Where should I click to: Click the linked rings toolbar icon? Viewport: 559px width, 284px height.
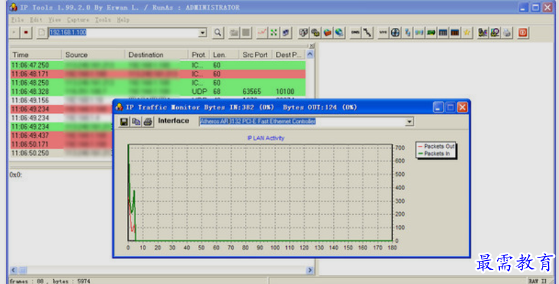click(x=316, y=33)
